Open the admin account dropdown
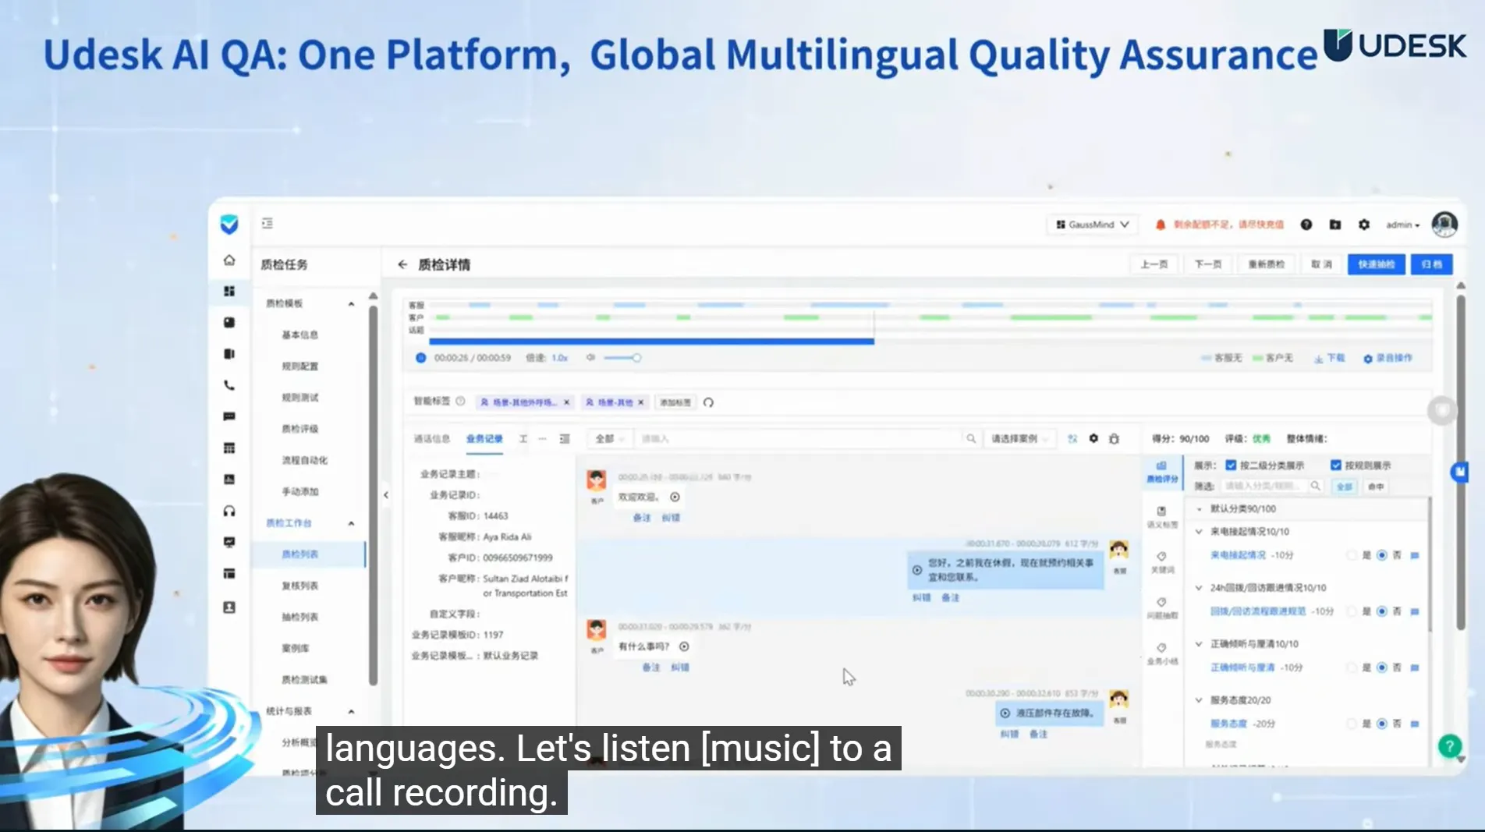This screenshot has height=832, width=1485. pyautogui.click(x=1403, y=225)
